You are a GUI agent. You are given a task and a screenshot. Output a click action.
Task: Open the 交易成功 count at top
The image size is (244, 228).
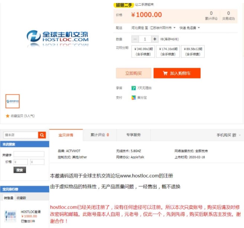tap(228, 16)
